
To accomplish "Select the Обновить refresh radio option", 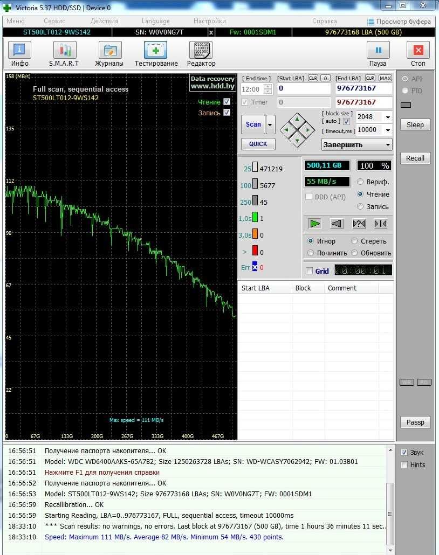I will pos(354,253).
